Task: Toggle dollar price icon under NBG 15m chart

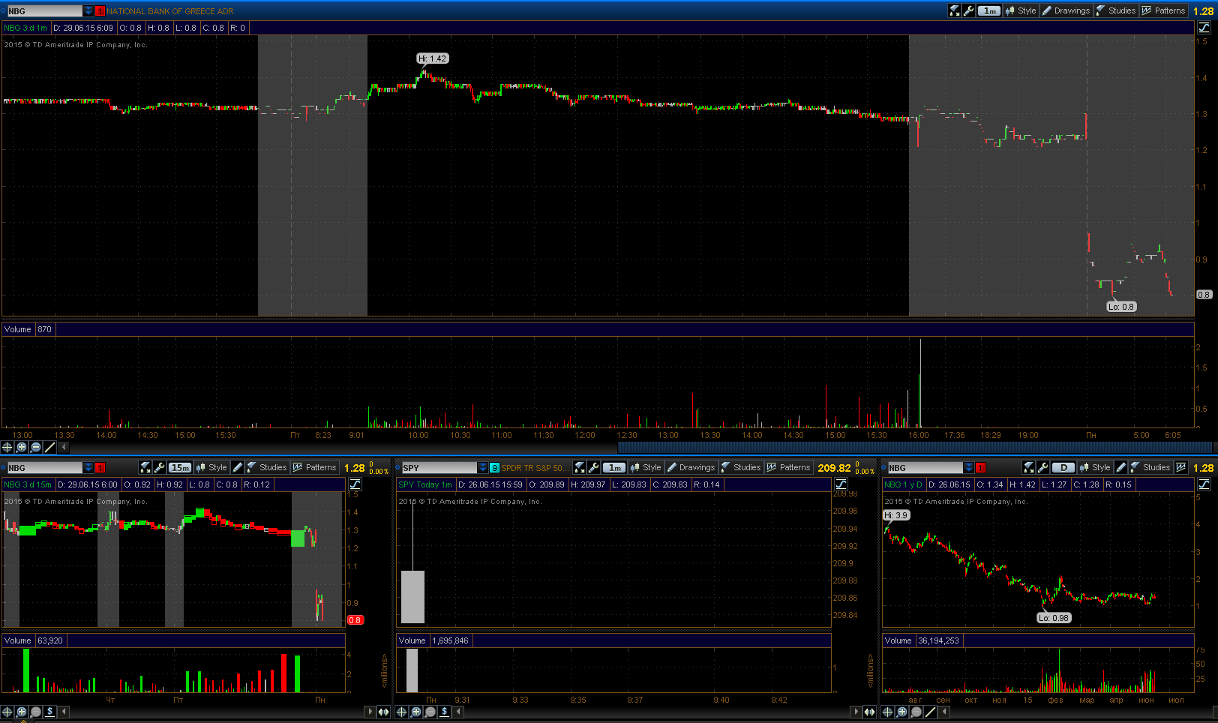Action: pyautogui.click(x=50, y=712)
